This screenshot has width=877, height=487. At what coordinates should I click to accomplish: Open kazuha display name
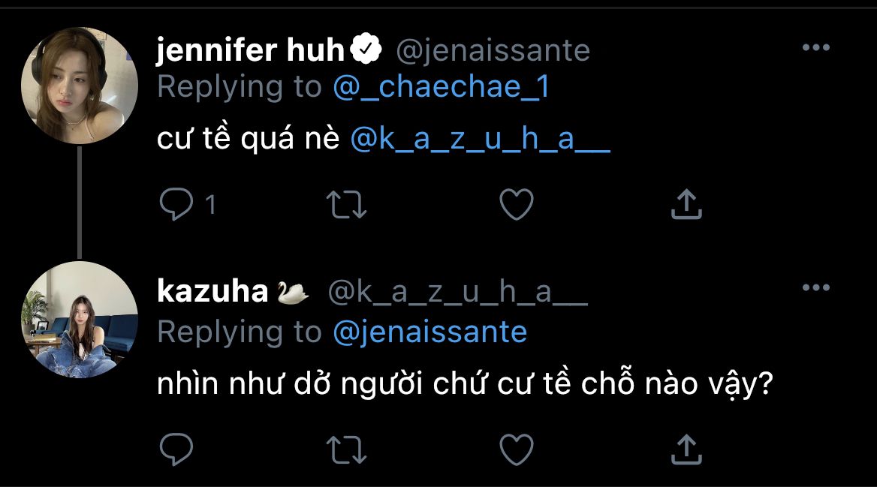click(212, 292)
